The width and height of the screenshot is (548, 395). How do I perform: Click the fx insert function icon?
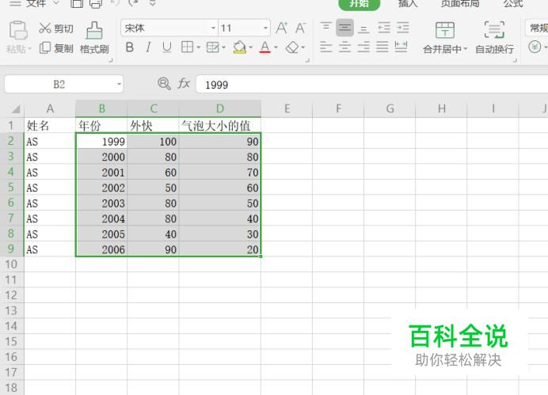184,84
